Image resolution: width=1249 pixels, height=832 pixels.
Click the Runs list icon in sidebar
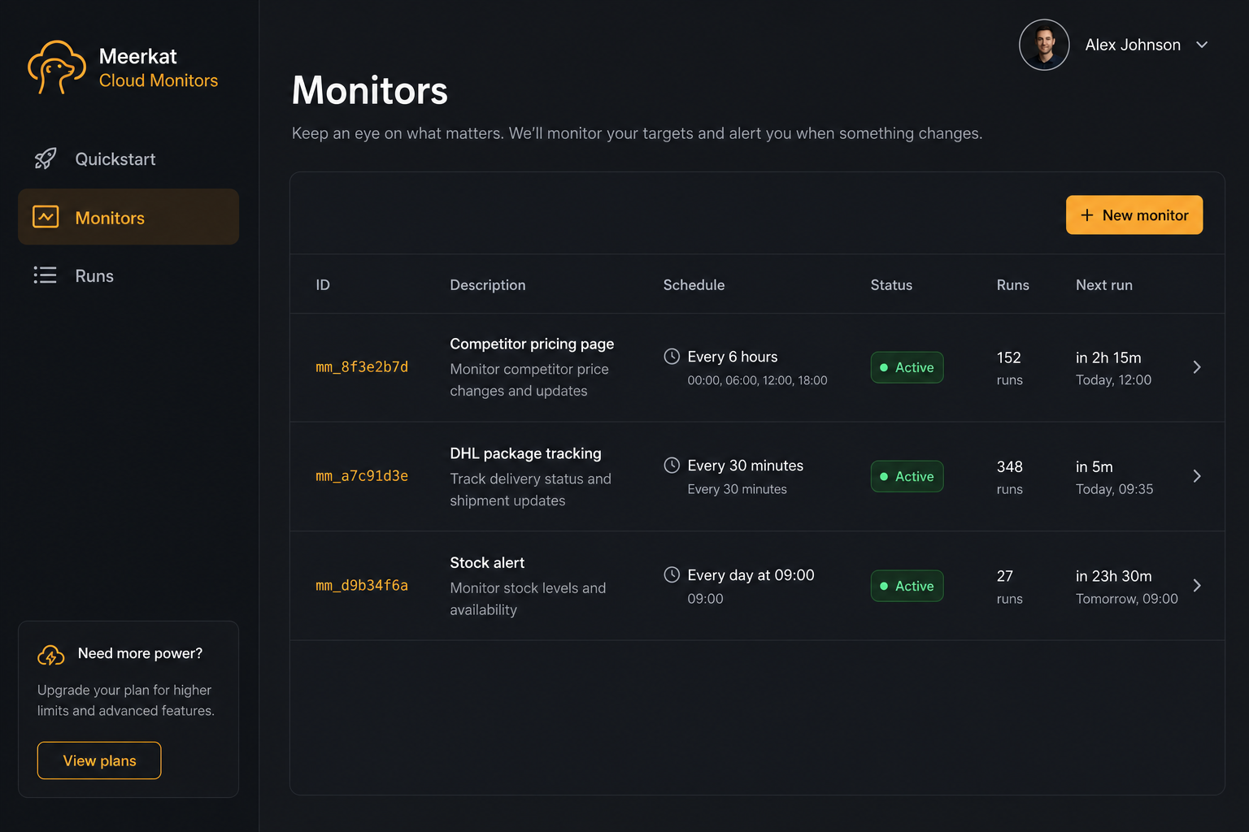tap(46, 275)
